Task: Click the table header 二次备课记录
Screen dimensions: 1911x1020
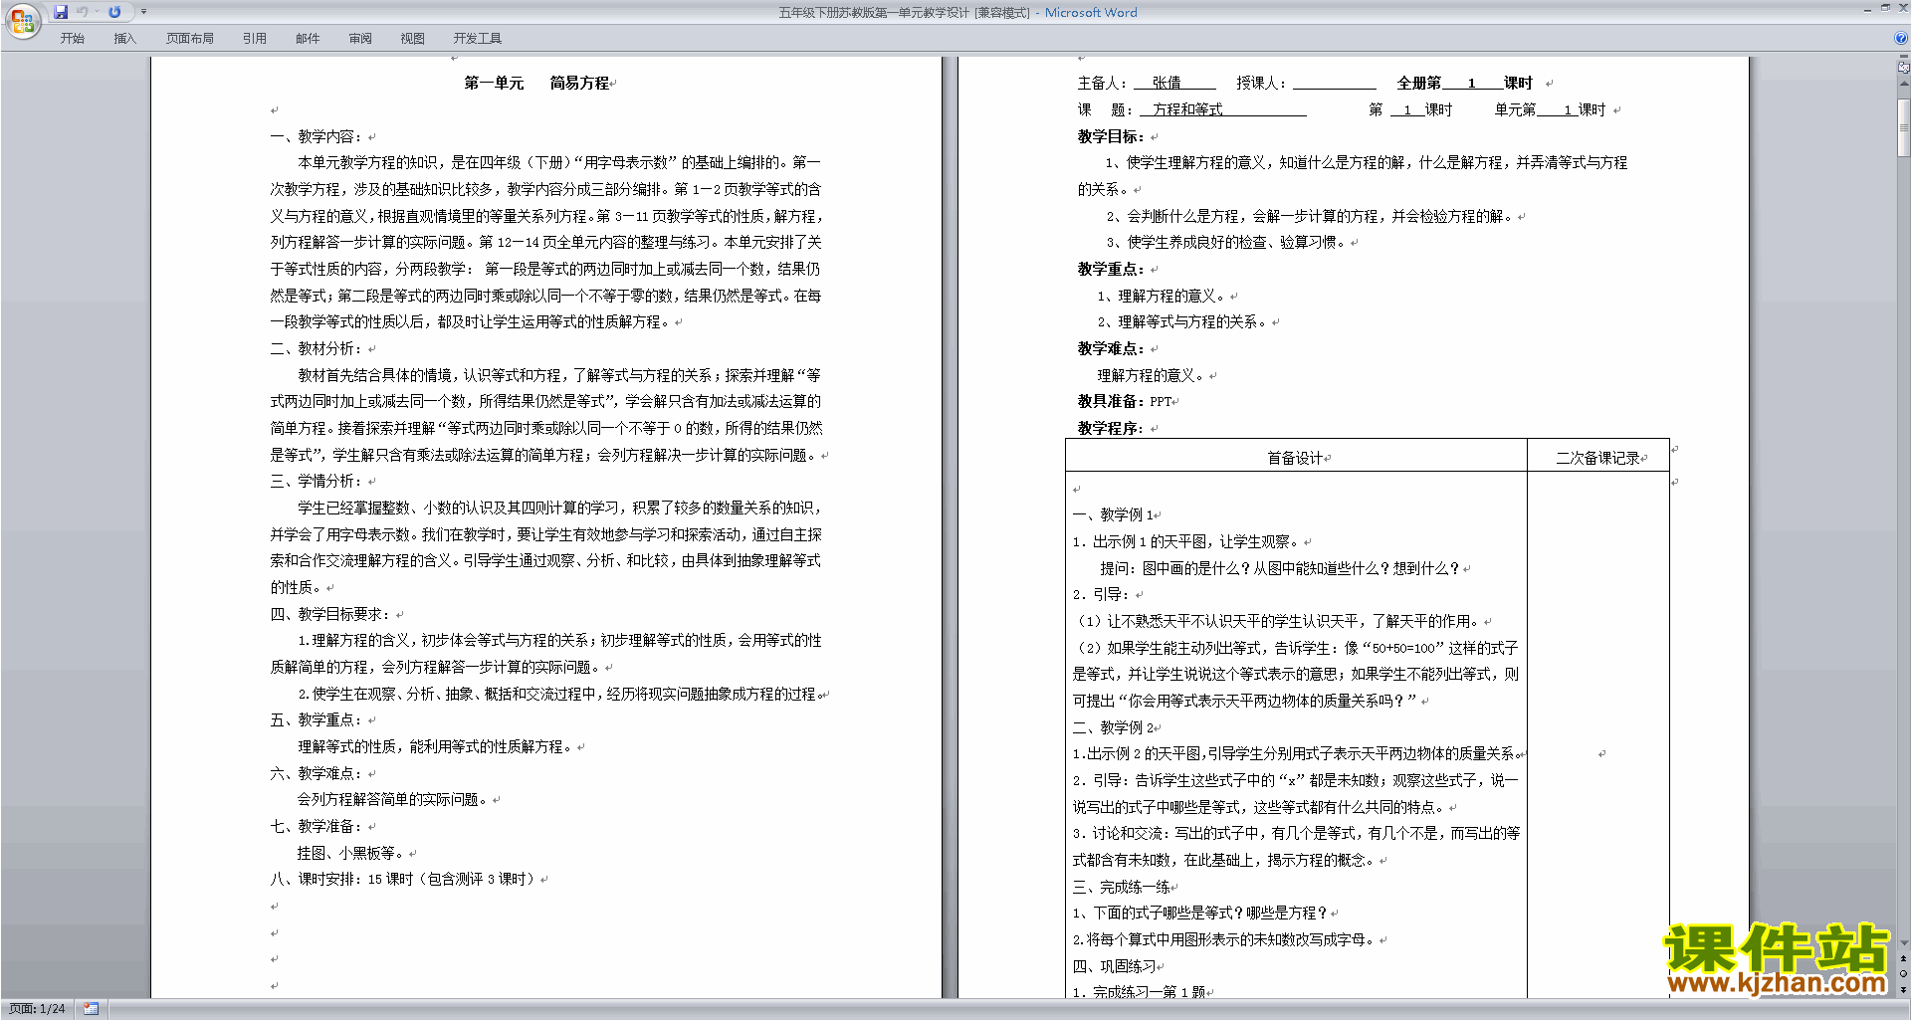Action: tap(1597, 459)
